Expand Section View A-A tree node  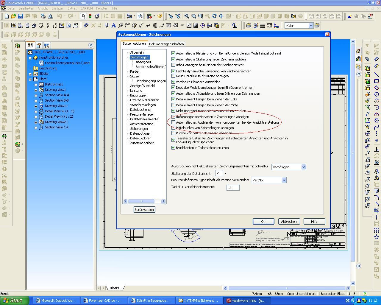[36, 95]
